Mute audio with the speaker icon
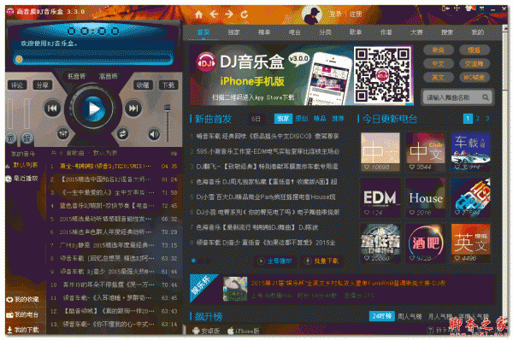Screen dimensions: 513x340 [154, 134]
